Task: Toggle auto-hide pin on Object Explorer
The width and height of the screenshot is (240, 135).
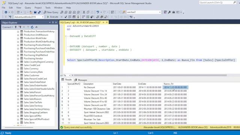Action: [x=53, y=22]
